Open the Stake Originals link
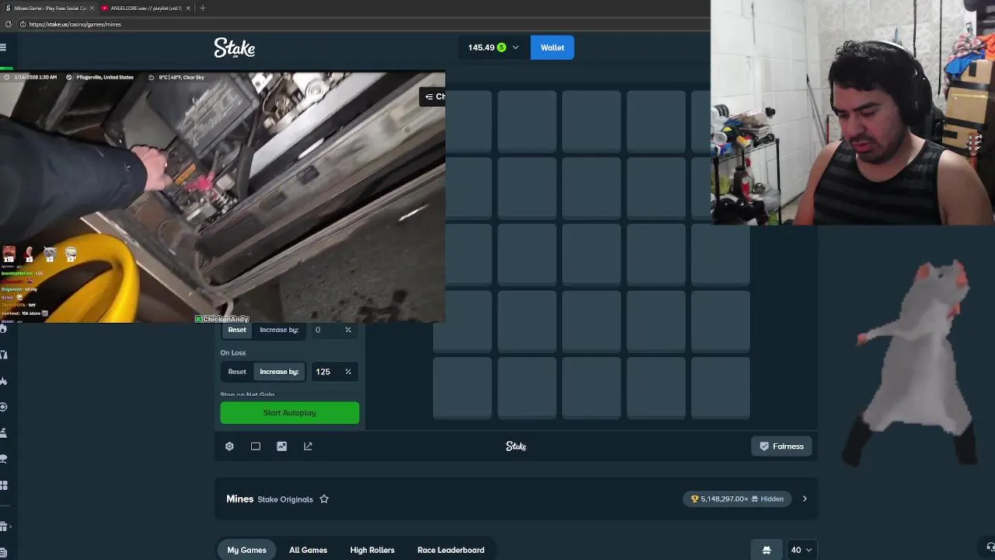This screenshot has width=995, height=560. [x=285, y=499]
